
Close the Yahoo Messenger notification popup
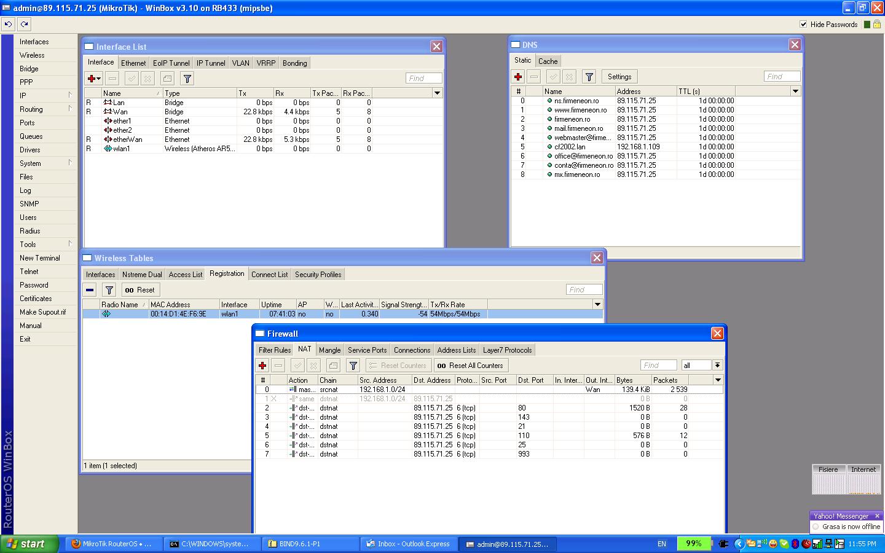[877, 516]
